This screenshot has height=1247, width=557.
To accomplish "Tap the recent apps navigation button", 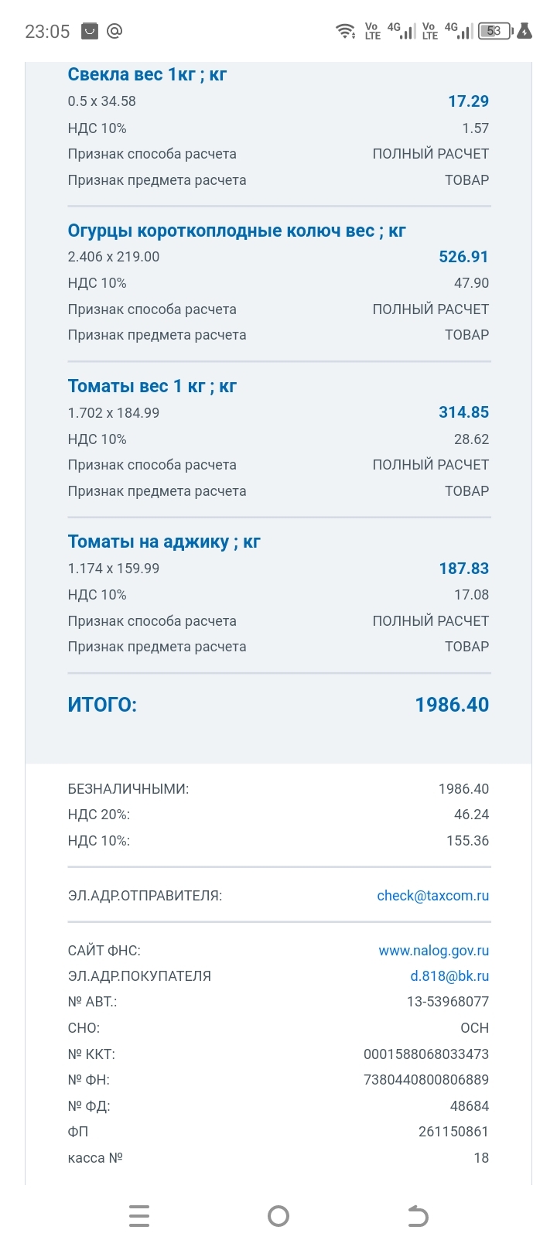I will pyautogui.click(x=139, y=1216).
